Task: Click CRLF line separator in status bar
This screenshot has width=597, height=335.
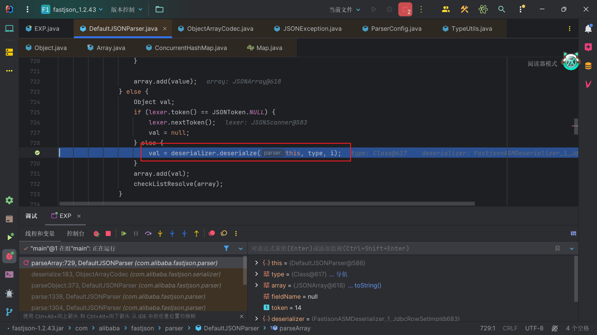Action: [x=510, y=328]
